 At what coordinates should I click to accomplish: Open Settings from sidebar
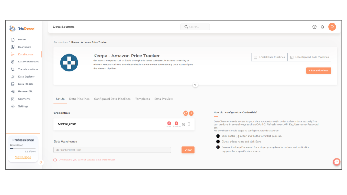tap(23, 106)
